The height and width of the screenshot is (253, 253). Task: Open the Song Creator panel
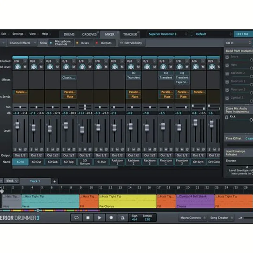221,218
